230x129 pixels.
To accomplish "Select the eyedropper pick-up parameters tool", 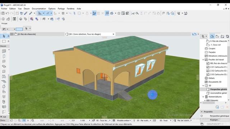I will 26,13.
